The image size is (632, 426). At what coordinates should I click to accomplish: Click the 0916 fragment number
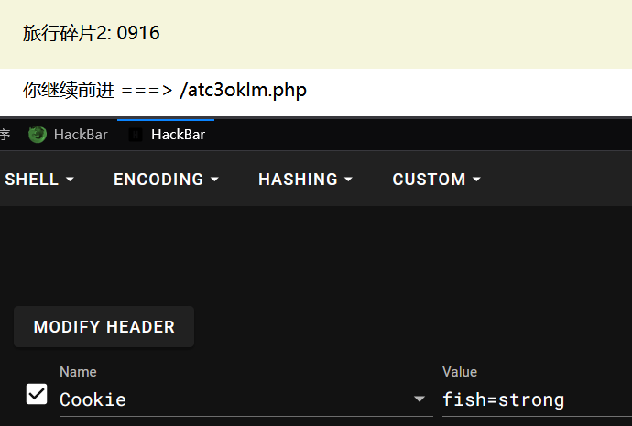tap(139, 34)
